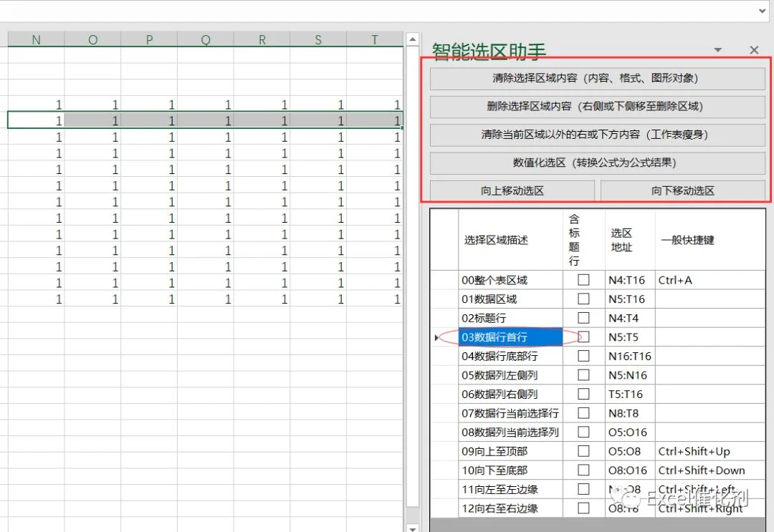The height and width of the screenshot is (532, 774).
Task: Select column N header
Action: pyautogui.click(x=36, y=39)
